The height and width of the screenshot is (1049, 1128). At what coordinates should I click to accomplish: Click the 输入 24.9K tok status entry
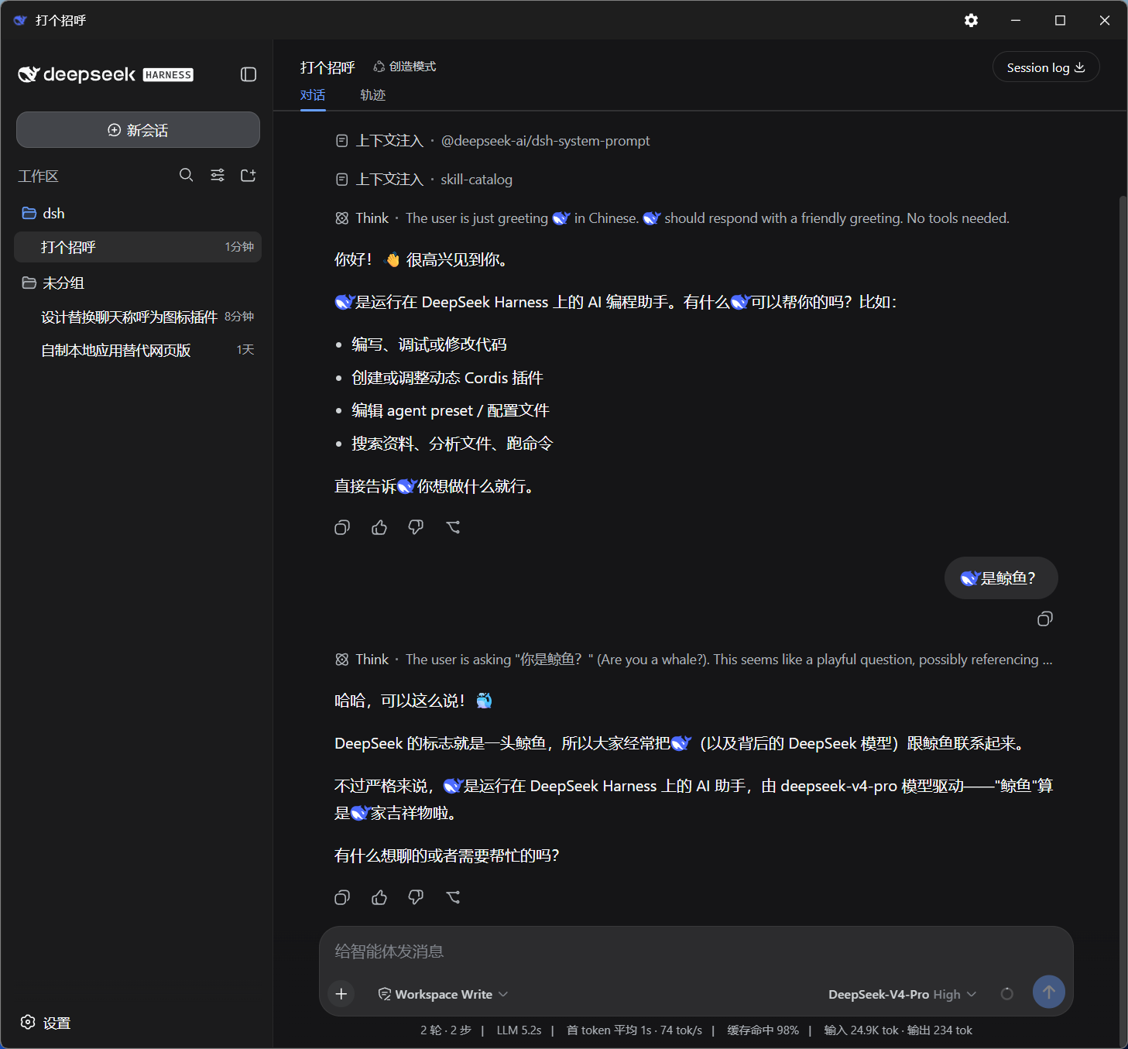coord(861,1030)
